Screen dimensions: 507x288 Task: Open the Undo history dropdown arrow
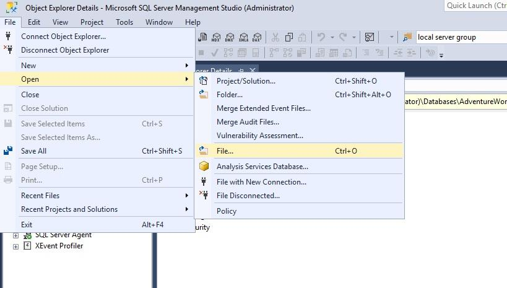click(x=332, y=38)
